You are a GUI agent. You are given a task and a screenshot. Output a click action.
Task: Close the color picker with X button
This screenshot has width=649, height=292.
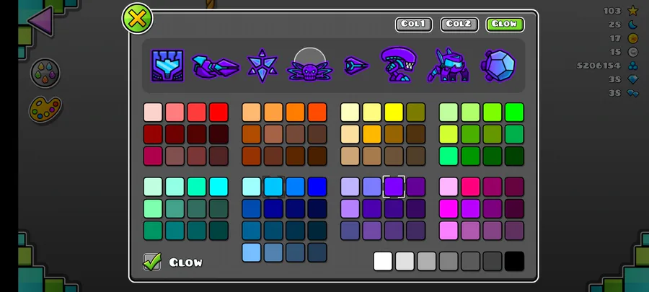click(x=138, y=19)
